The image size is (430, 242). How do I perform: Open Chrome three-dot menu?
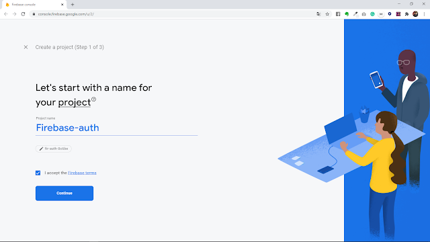coord(424,14)
